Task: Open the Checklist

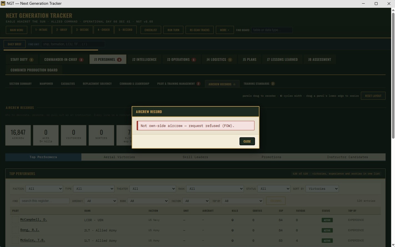Action: coord(151,30)
